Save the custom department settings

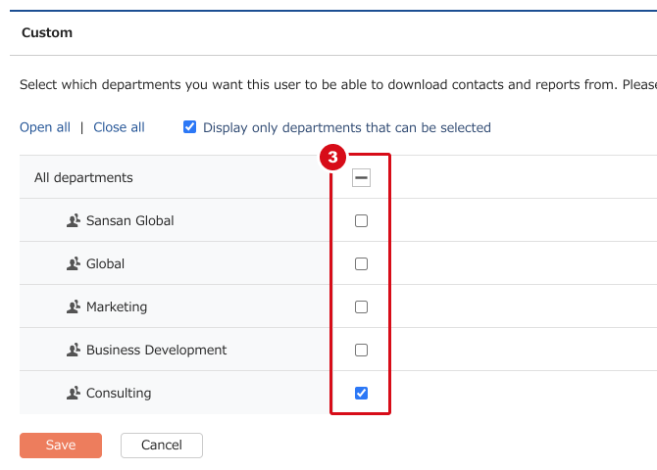[x=61, y=446]
